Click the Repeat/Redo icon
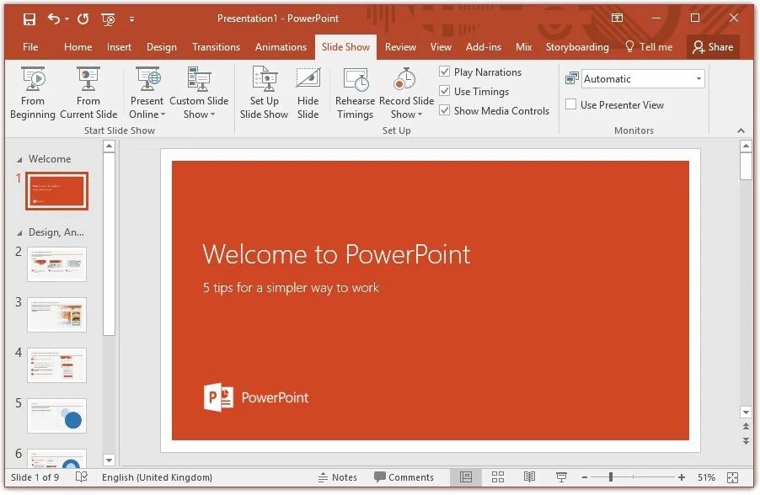 (83, 19)
